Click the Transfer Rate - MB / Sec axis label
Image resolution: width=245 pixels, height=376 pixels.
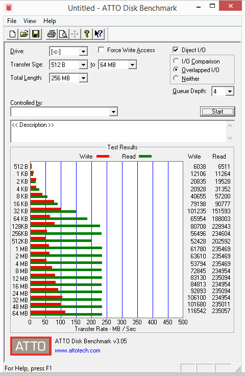pyautogui.click(x=105, y=329)
